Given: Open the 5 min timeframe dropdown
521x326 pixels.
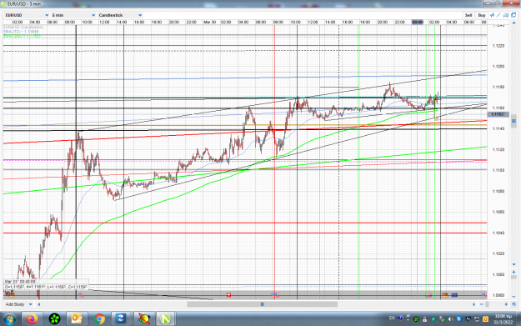Looking at the screenshot, I should [x=73, y=15].
